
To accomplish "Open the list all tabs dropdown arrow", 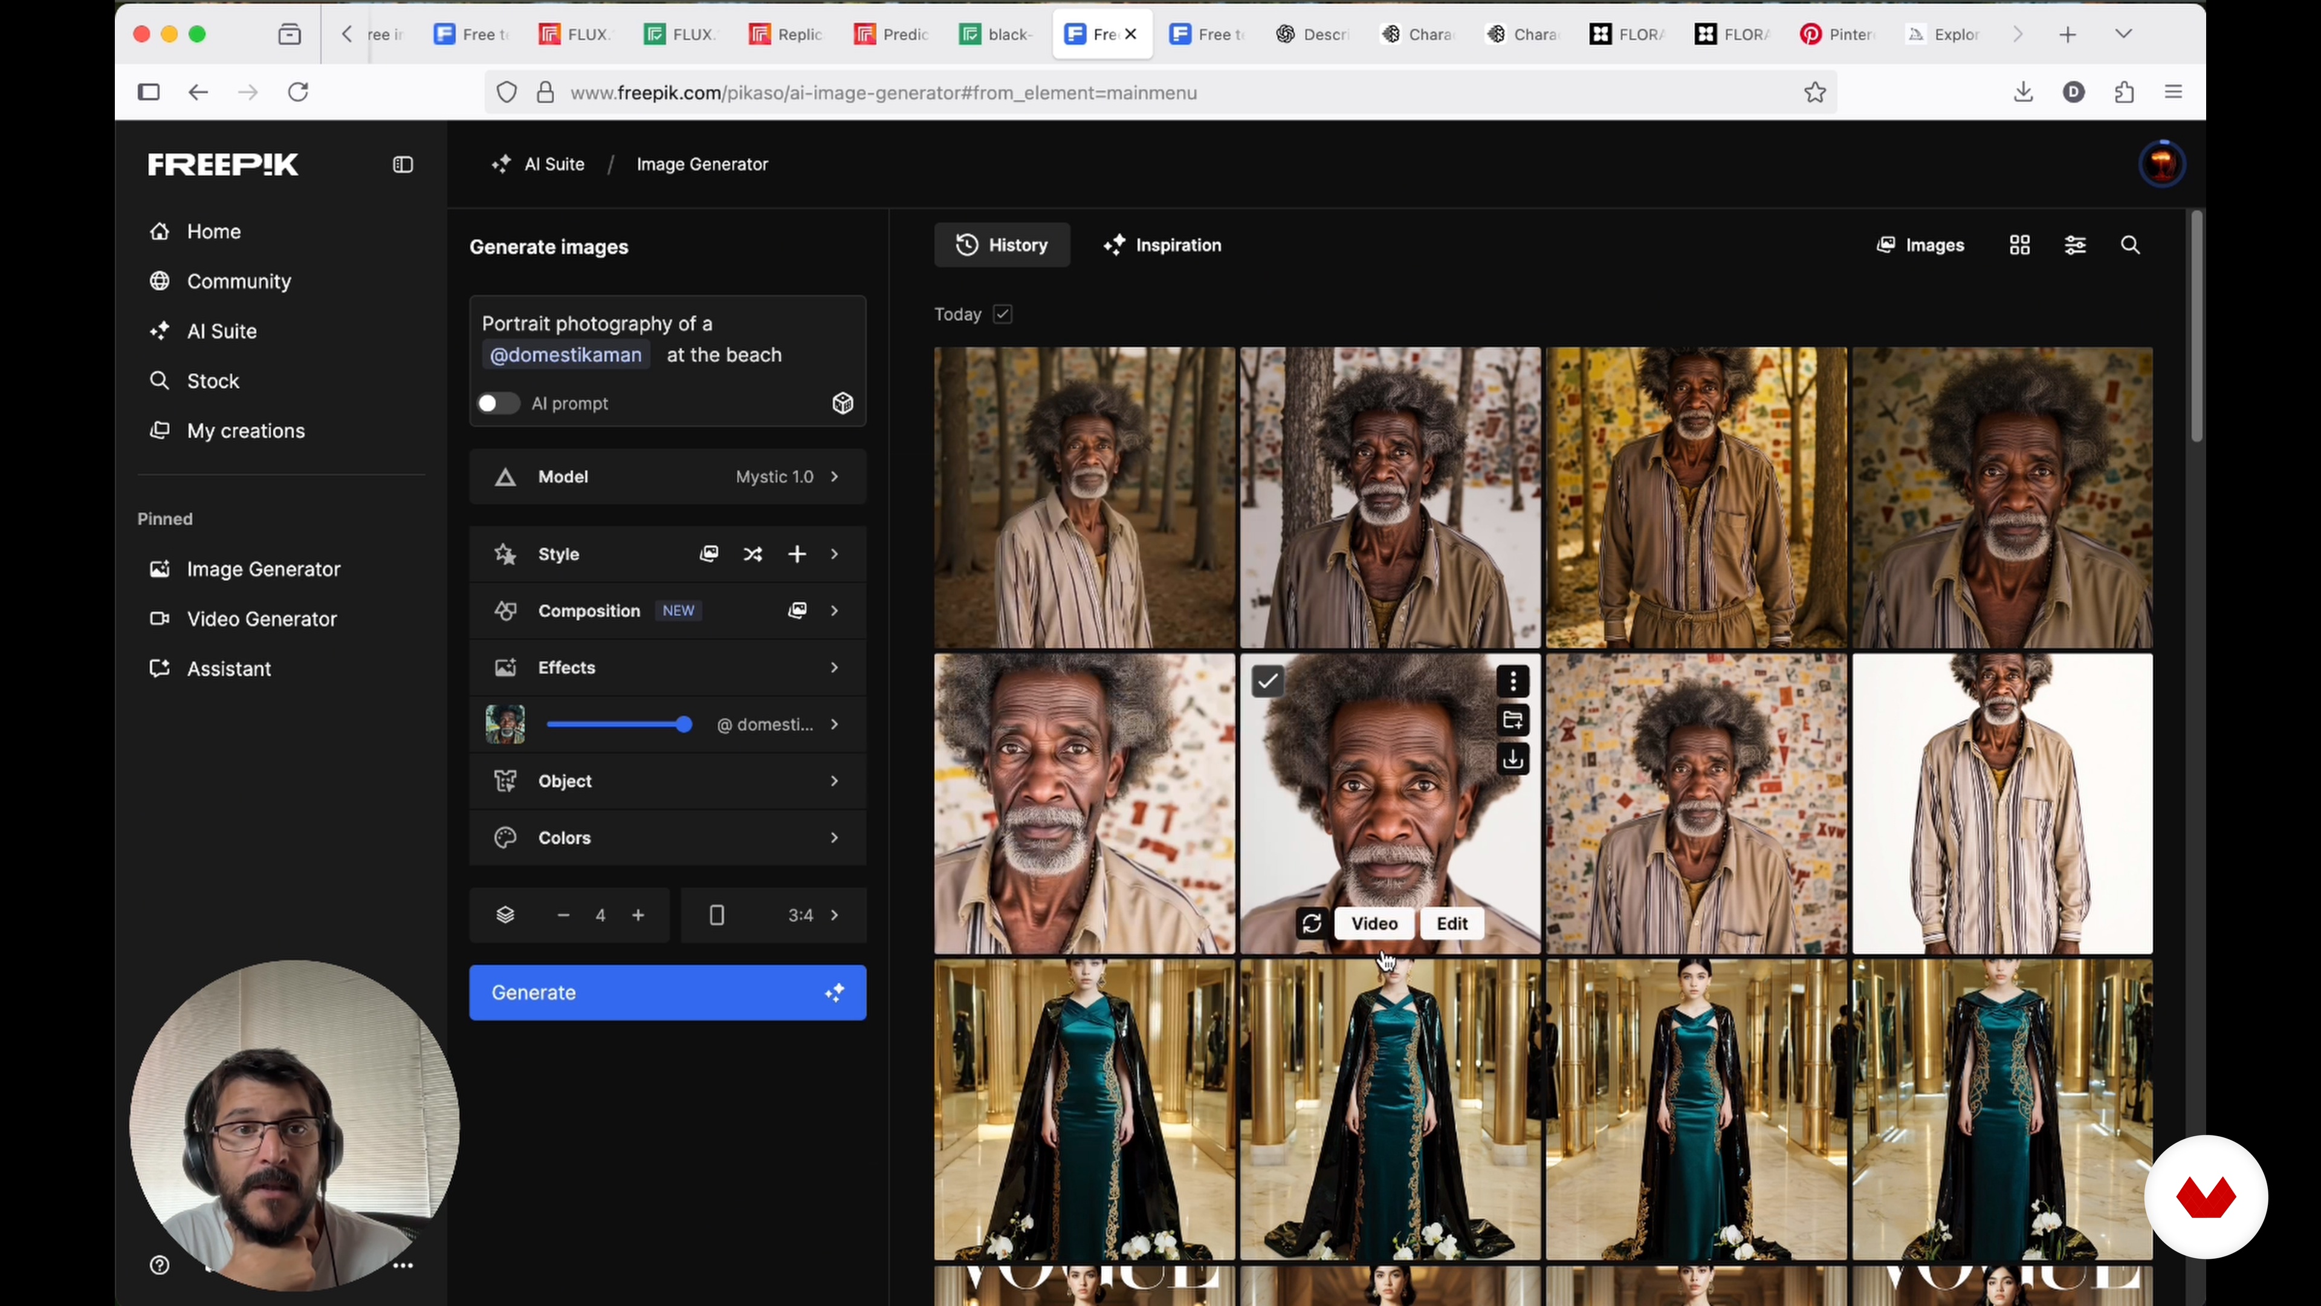I will click(x=2123, y=34).
